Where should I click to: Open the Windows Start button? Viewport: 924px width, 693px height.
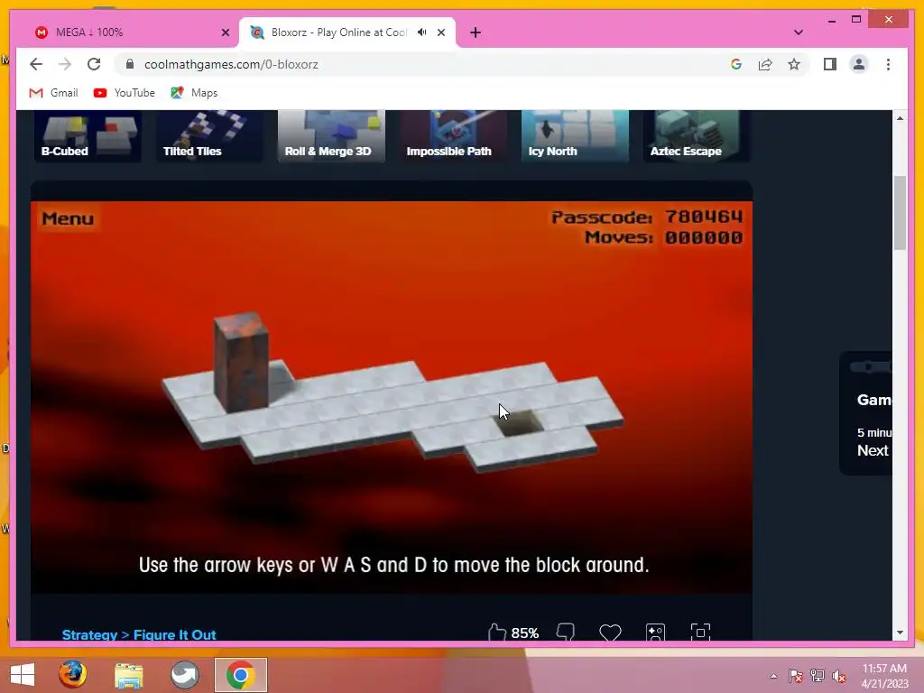[23, 675]
